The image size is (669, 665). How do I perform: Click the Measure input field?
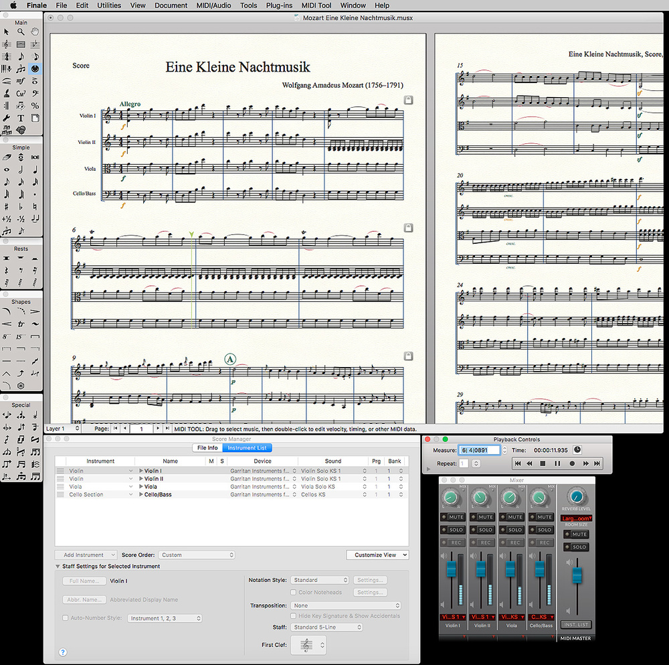tap(479, 450)
